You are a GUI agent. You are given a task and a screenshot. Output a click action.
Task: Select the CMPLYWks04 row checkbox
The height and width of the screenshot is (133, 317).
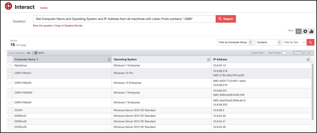pyautogui.click(x=10, y=103)
